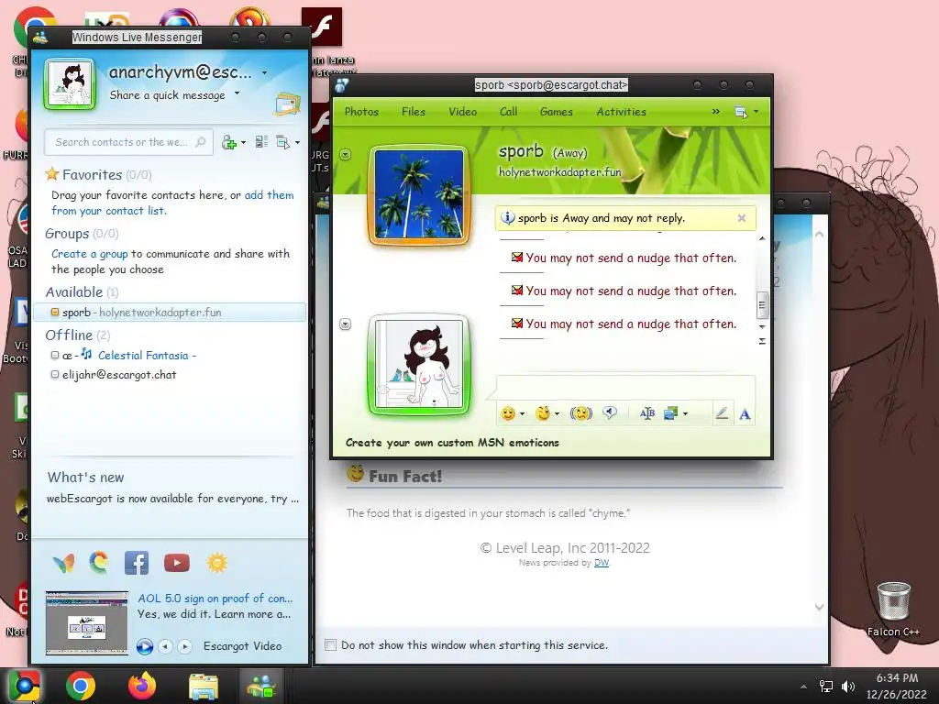Open Games in chat toolbar
The image size is (939, 704).
click(557, 112)
